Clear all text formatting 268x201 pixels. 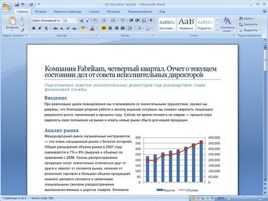(95, 21)
